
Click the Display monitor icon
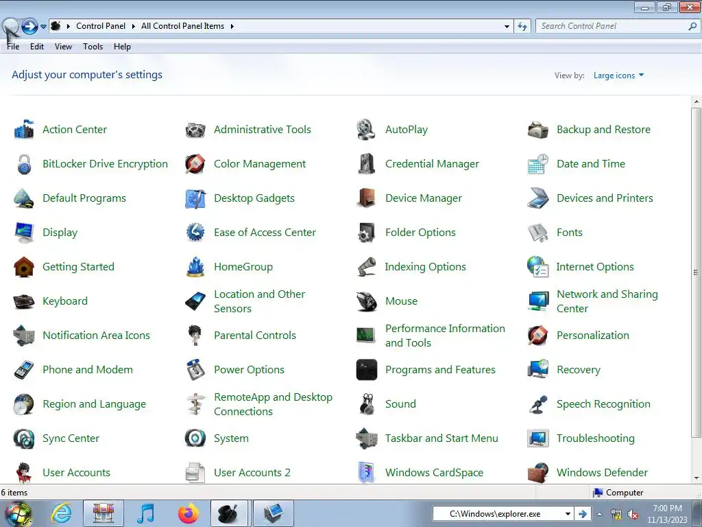click(24, 233)
